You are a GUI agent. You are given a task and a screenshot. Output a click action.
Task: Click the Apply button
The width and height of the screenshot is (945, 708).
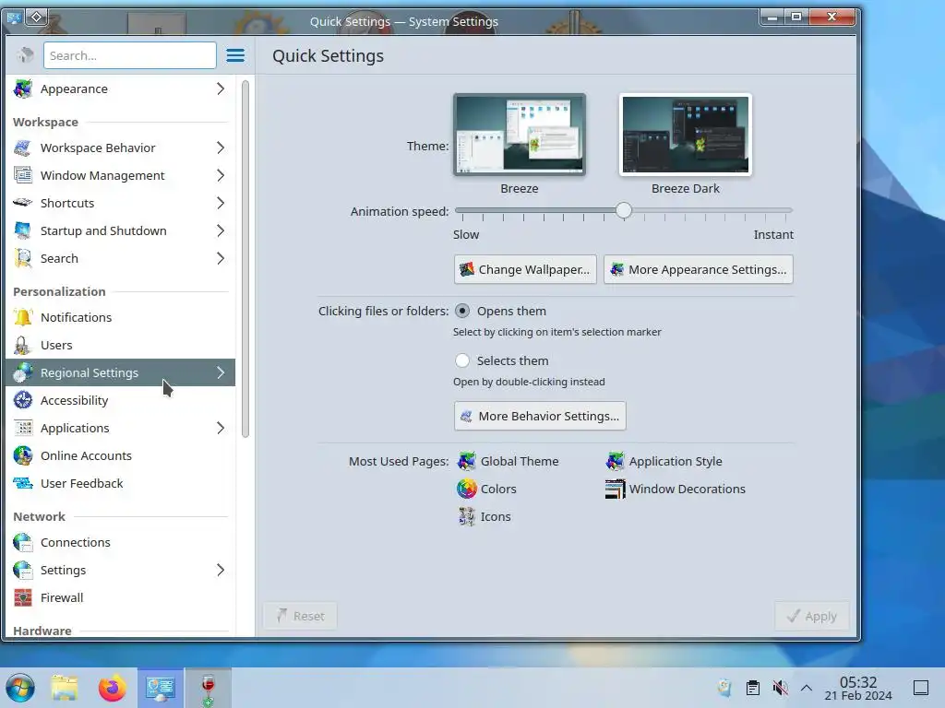coord(812,616)
